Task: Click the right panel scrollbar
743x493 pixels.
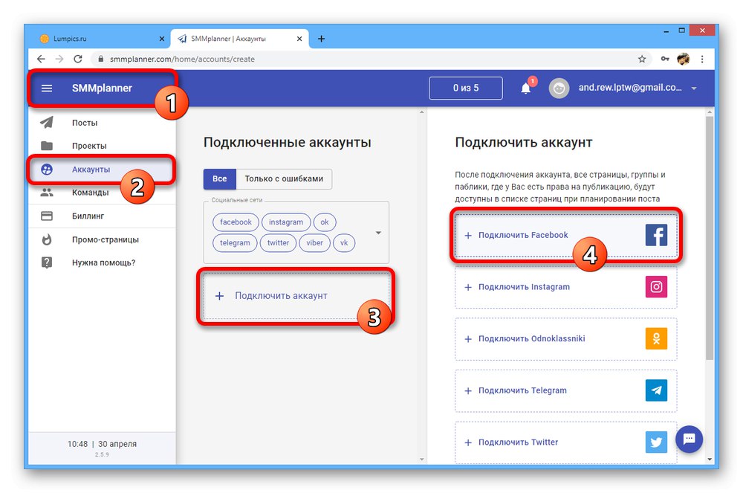Action: coord(710,237)
